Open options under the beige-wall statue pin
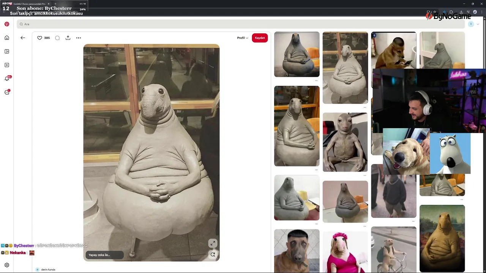Image resolution: width=486 pixels, height=273 pixels. [365, 107]
